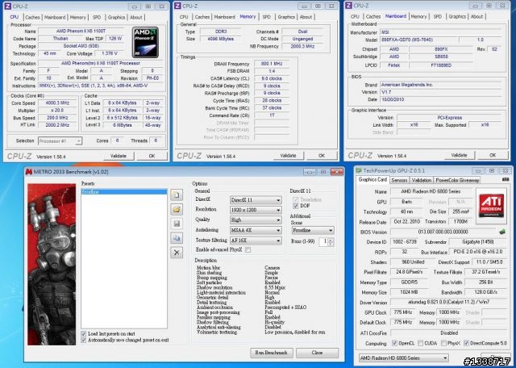The image size is (516, 368).
Task: Toggle the DirectCompute 5.0 checkbox
Action: pos(466,343)
